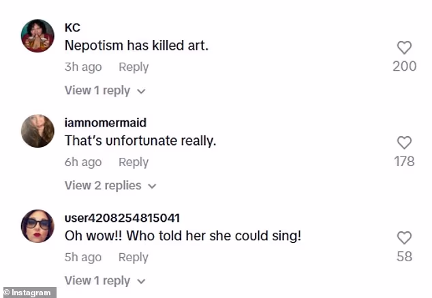Click the 58 likes count
Image resolution: width=432 pixels, height=298 pixels.
coord(404,257)
